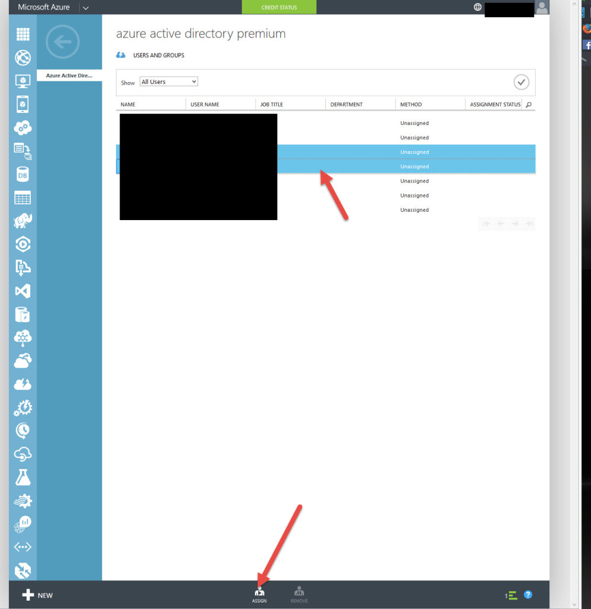The width and height of the screenshot is (591, 609).
Task: Click the Assign button
Action: (x=259, y=595)
